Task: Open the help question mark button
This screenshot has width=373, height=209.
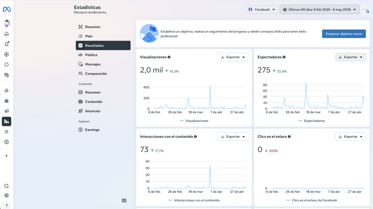Action: click(x=6, y=205)
